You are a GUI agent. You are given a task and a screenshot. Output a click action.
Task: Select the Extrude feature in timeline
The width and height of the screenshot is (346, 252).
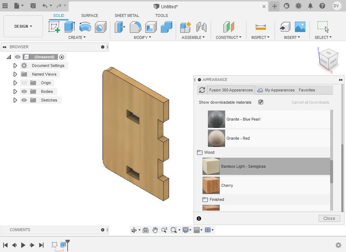point(63,244)
